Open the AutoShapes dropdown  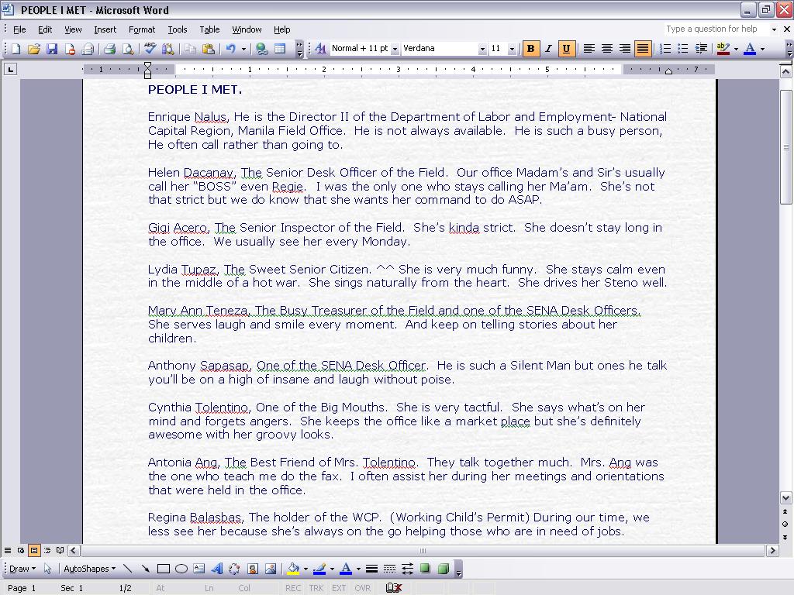90,569
